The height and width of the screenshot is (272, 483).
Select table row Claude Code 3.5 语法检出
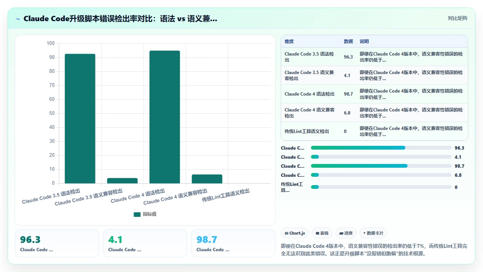tap(374, 57)
